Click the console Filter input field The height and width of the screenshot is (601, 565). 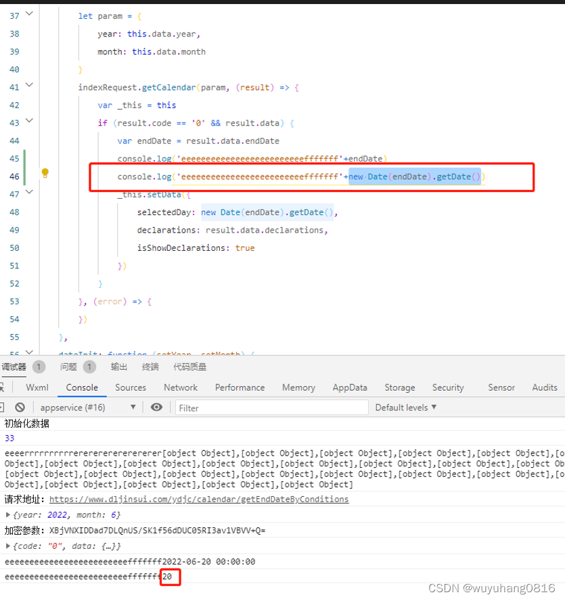pos(271,408)
